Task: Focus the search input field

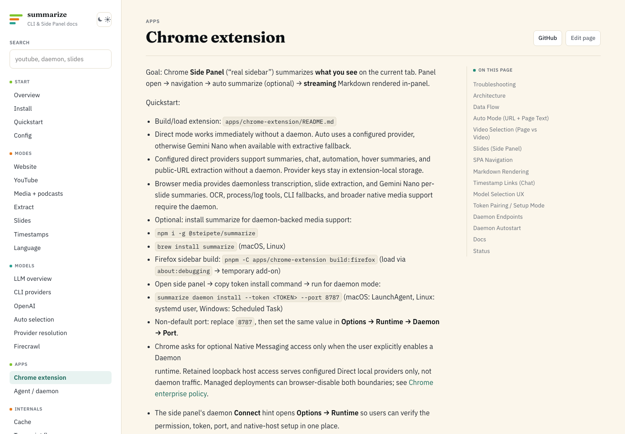Action: click(60, 59)
